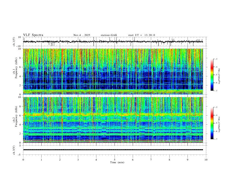Image resolution: width=232 pixels, height=179 pixels.
Task: Click the ch.2 'log(PSD)(V²/Hz)' colorbar label
Action: click(x=219, y=125)
